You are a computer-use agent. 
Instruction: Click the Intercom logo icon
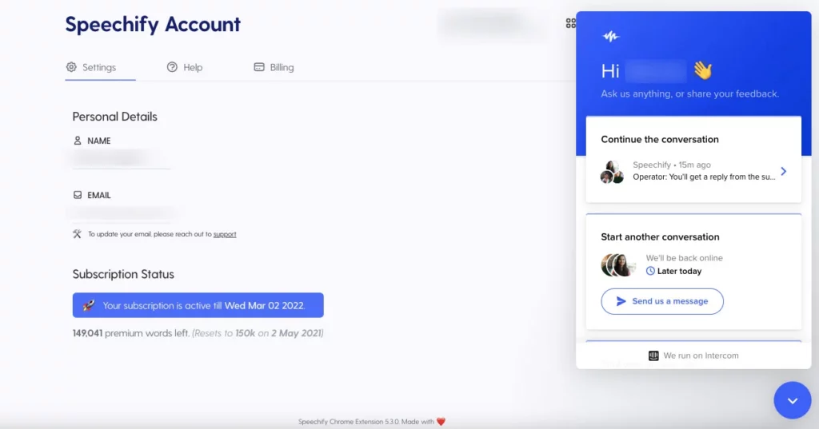(x=653, y=356)
